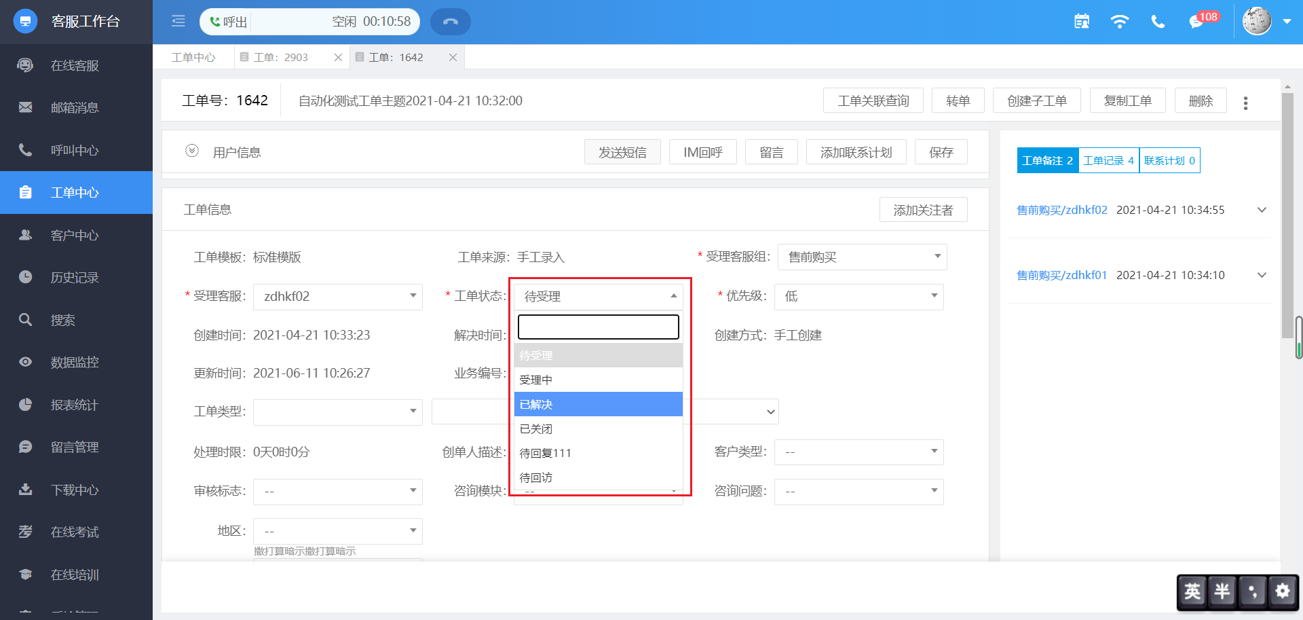Switch to the 工单记录 tab

coord(1108,161)
